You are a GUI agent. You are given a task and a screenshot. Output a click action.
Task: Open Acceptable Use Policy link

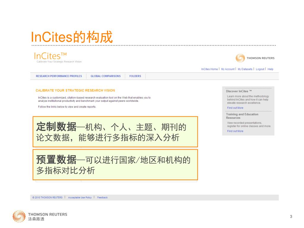[80, 197]
